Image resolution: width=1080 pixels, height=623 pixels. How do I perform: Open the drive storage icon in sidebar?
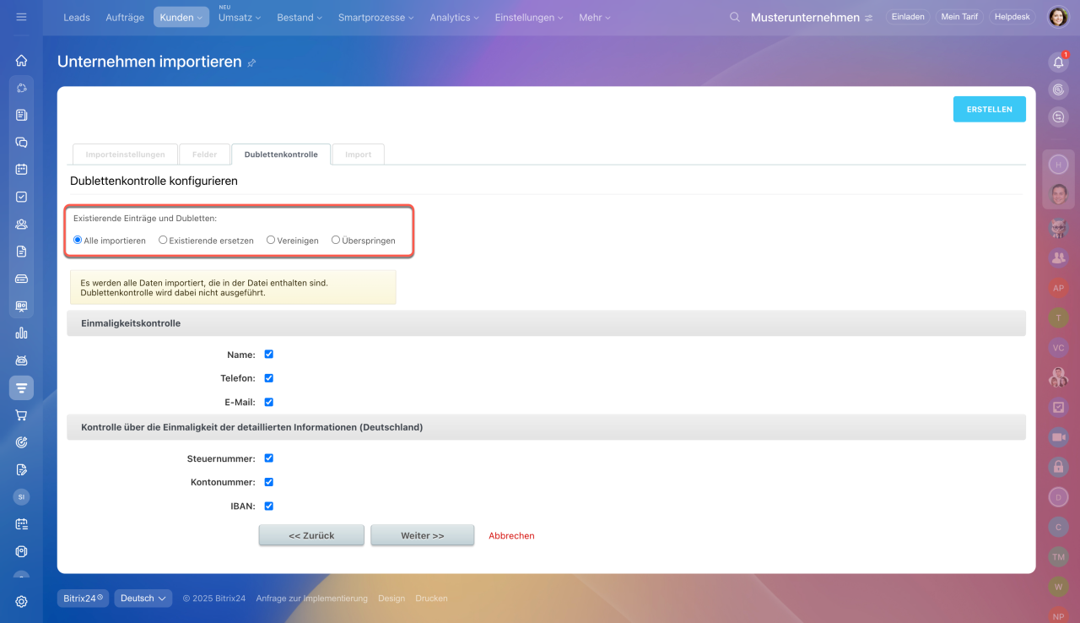point(21,279)
